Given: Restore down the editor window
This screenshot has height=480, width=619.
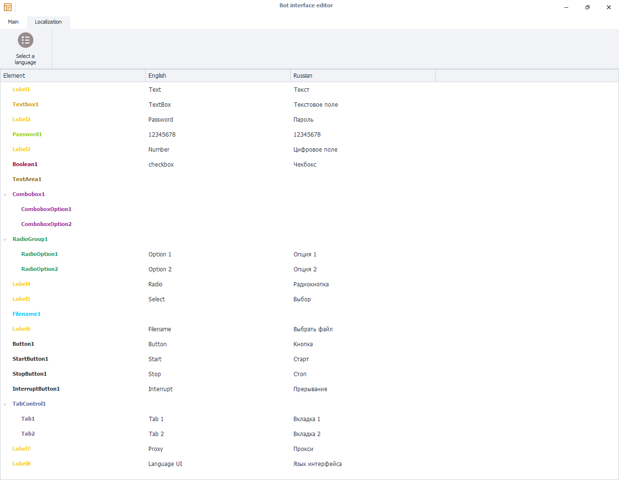Looking at the screenshot, I should coord(587,7).
